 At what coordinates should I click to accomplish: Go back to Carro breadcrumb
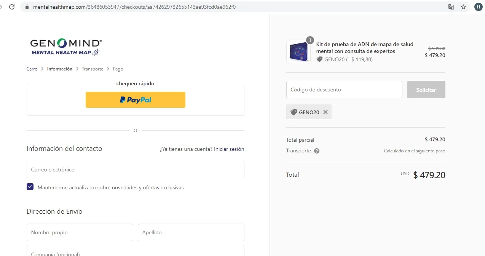tap(32, 69)
